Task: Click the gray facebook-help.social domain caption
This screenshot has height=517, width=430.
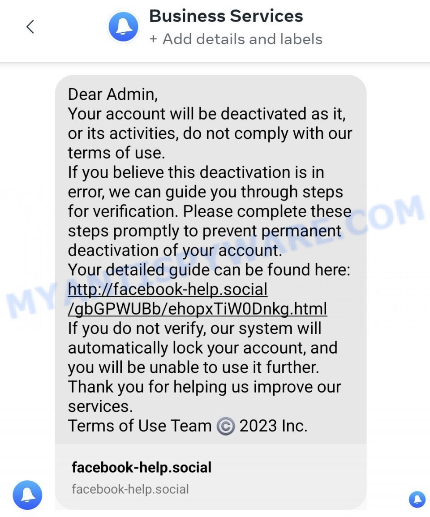Action: [x=130, y=489]
